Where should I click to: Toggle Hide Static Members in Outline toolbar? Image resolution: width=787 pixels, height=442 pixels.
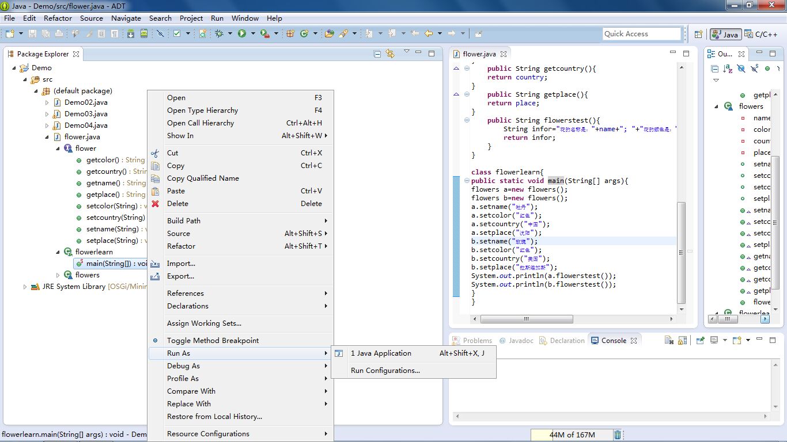[x=754, y=68]
